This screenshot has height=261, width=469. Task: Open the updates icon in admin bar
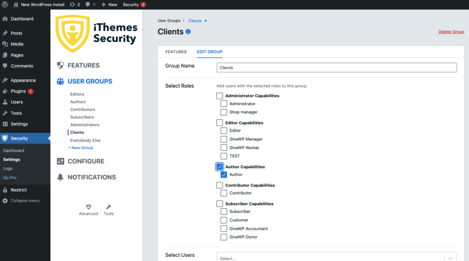coord(72,5)
